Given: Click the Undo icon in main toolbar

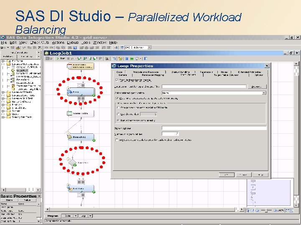Looking at the screenshot, I should click(x=46, y=47).
